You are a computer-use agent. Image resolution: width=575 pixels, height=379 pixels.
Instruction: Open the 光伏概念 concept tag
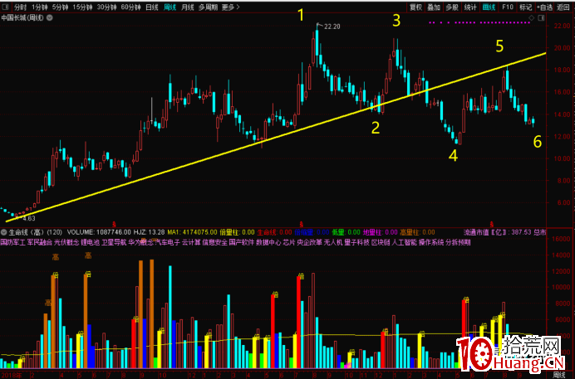coord(66,242)
